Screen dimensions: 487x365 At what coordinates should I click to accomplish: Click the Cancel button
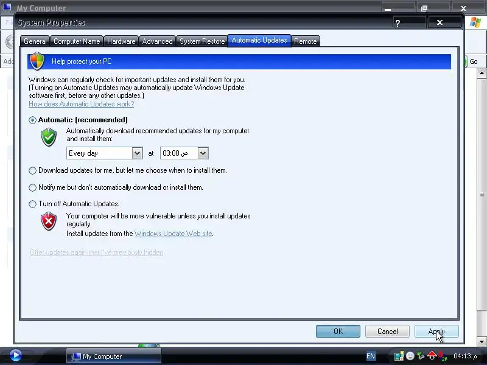[x=387, y=331]
